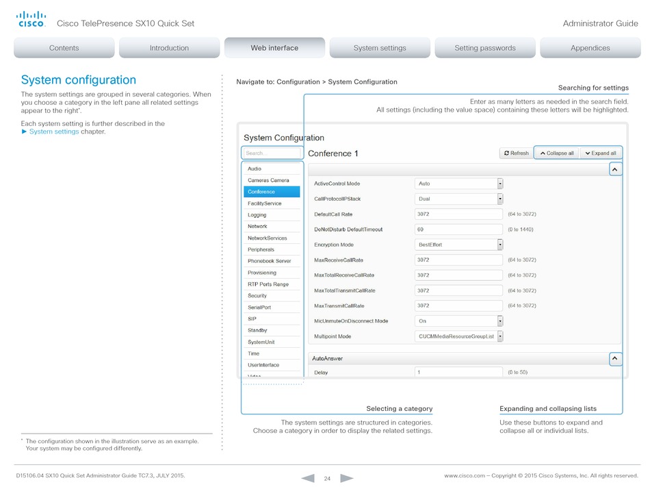This screenshot has height=487, width=650.
Task: Open the Contents tab
Action: [x=64, y=48]
